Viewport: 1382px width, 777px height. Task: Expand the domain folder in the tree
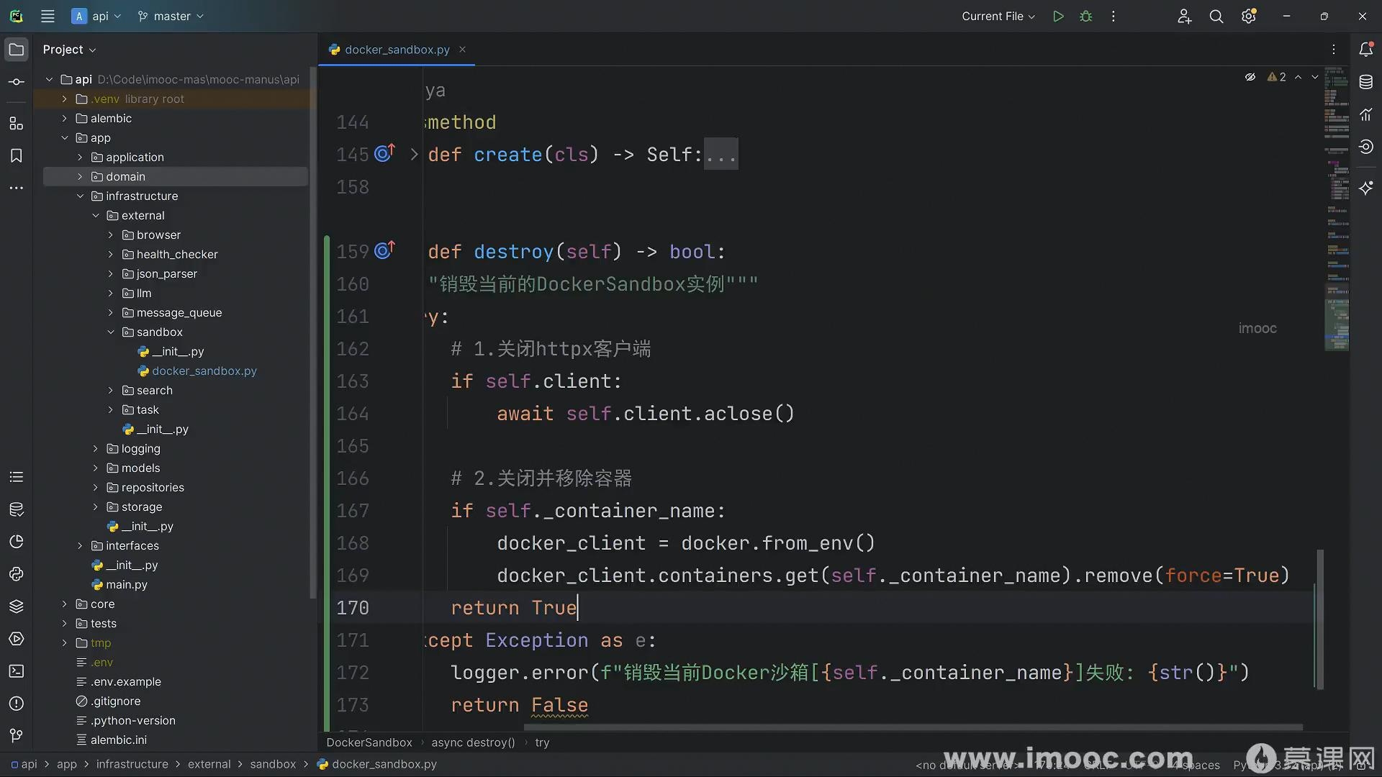coord(80,176)
